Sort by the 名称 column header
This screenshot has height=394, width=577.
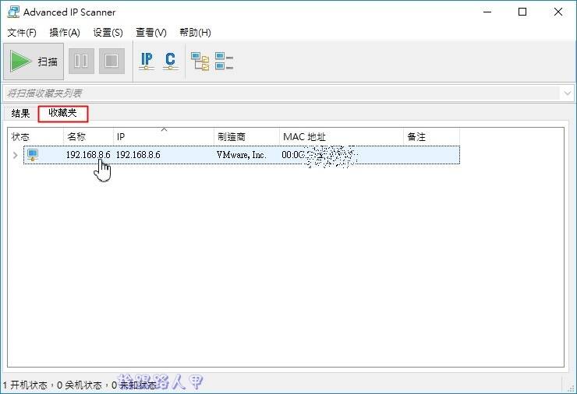pos(88,137)
